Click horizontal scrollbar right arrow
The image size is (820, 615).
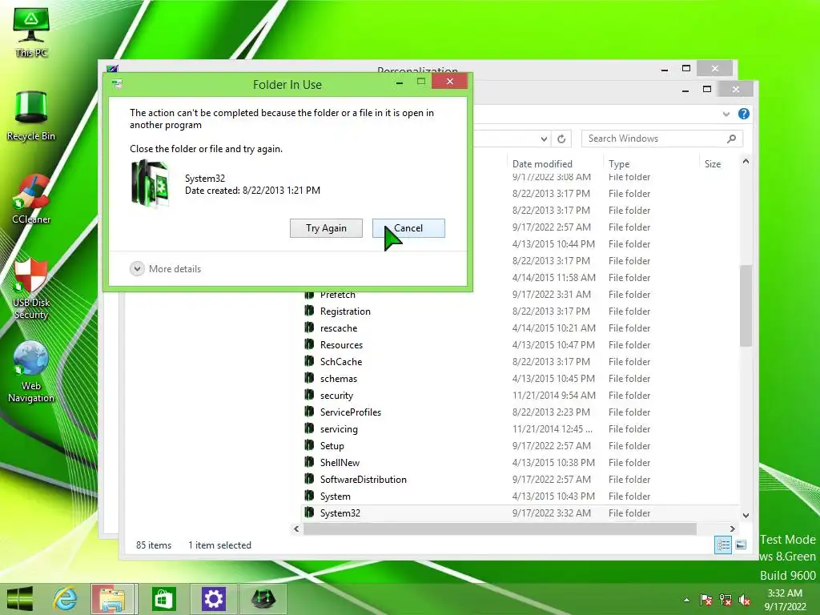pos(732,529)
